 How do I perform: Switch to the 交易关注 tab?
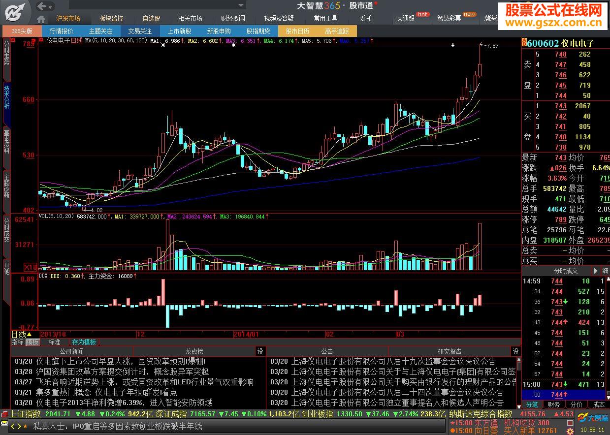(140, 31)
